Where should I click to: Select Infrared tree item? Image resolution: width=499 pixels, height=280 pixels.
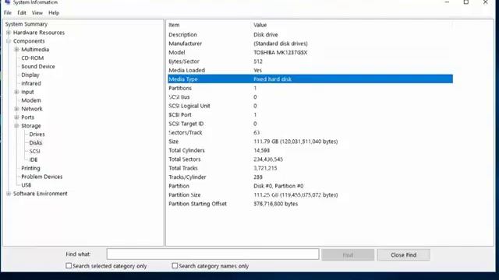pos(31,83)
